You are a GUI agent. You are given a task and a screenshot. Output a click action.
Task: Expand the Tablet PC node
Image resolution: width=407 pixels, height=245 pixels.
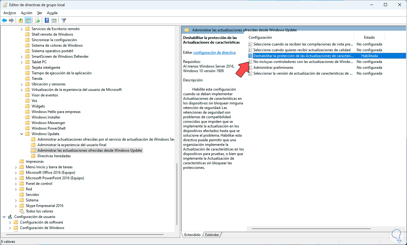(x=22, y=62)
